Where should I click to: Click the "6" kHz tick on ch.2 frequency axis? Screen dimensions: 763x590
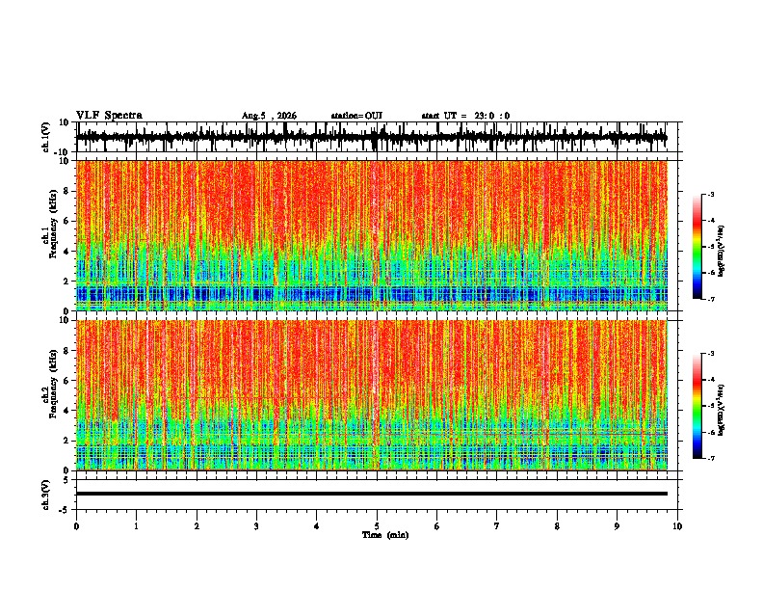[x=66, y=380]
